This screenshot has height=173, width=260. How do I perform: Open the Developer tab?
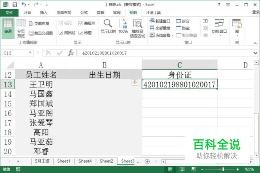click(x=153, y=12)
